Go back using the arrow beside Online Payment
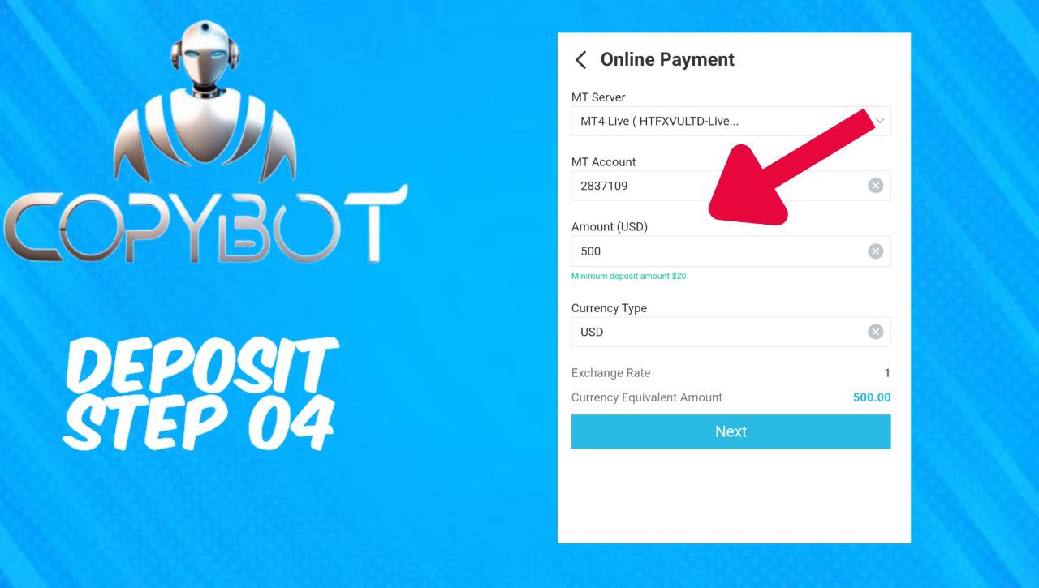The height and width of the screenshot is (588, 1039). click(x=580, y=60)
